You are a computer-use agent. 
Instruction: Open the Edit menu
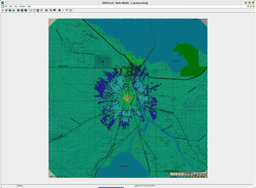point(10,6)
